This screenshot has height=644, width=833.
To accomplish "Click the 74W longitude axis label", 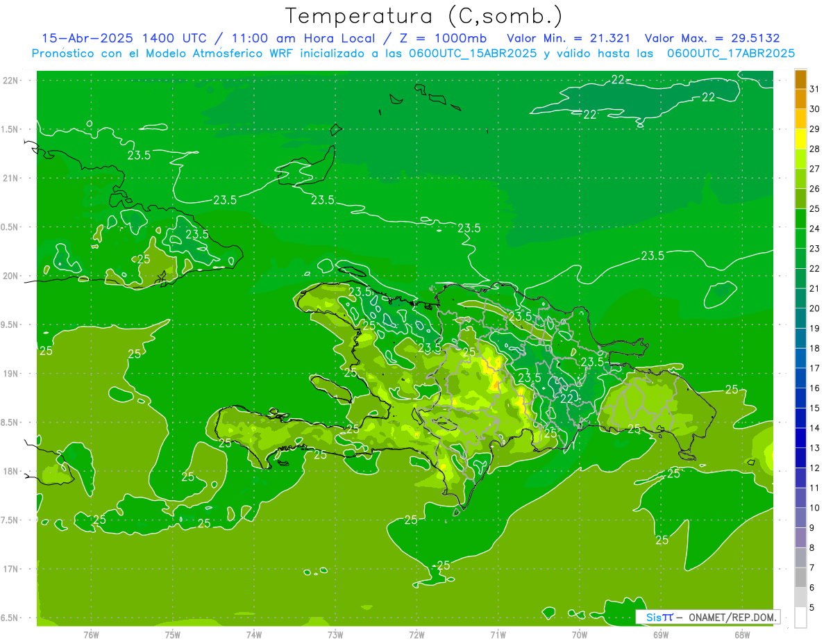I will pos(254,634).
